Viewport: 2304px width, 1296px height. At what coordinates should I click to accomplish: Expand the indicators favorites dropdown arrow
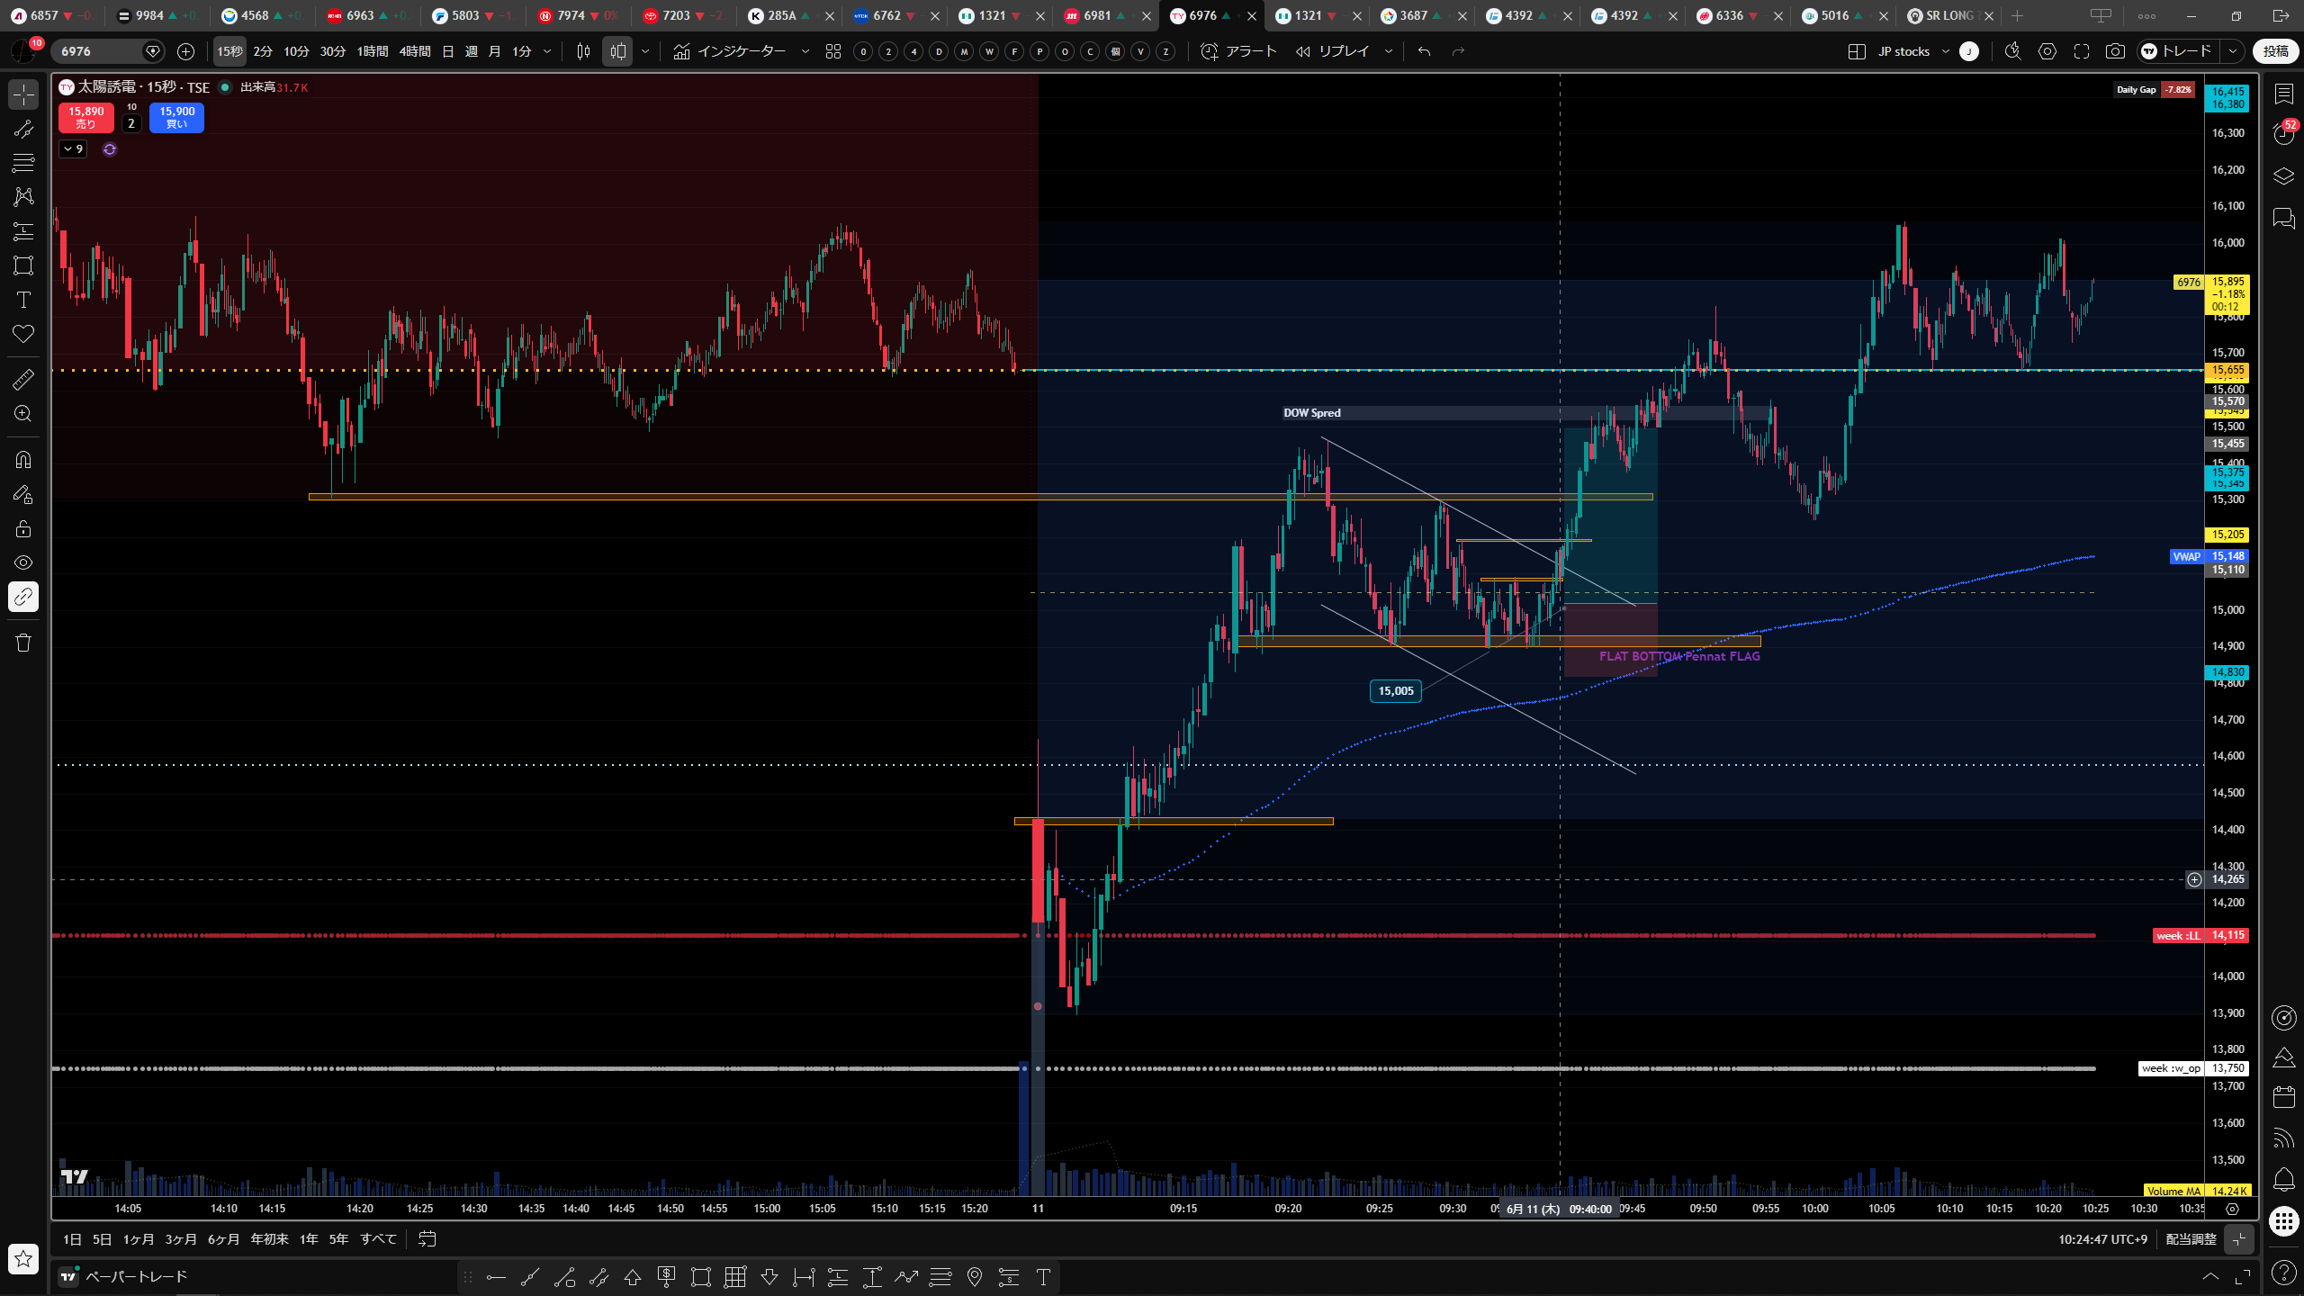coord(805,51)
